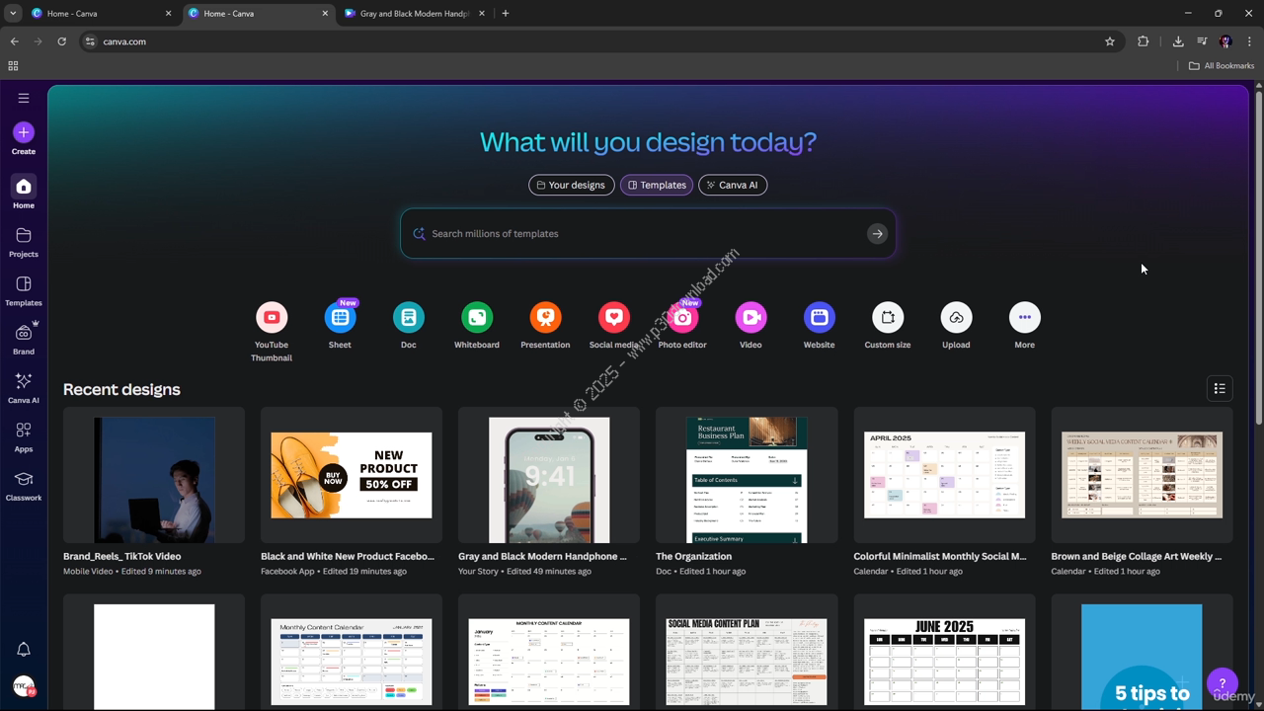Open browser downloads icon
Image resolution: width=1264 pixels, height=711 pixels.
[x=1178, y=41]
